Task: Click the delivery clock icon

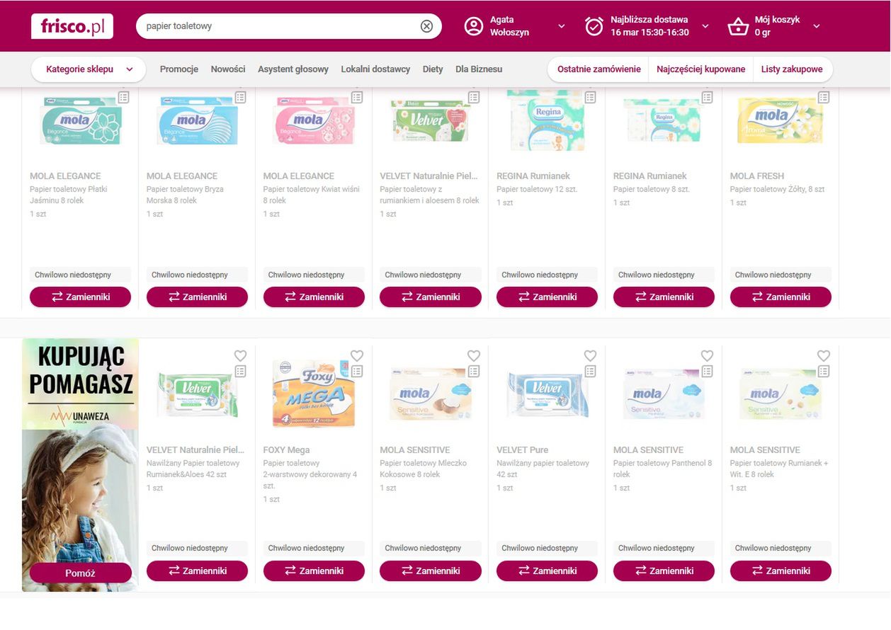Action: (x=594, y=26)
